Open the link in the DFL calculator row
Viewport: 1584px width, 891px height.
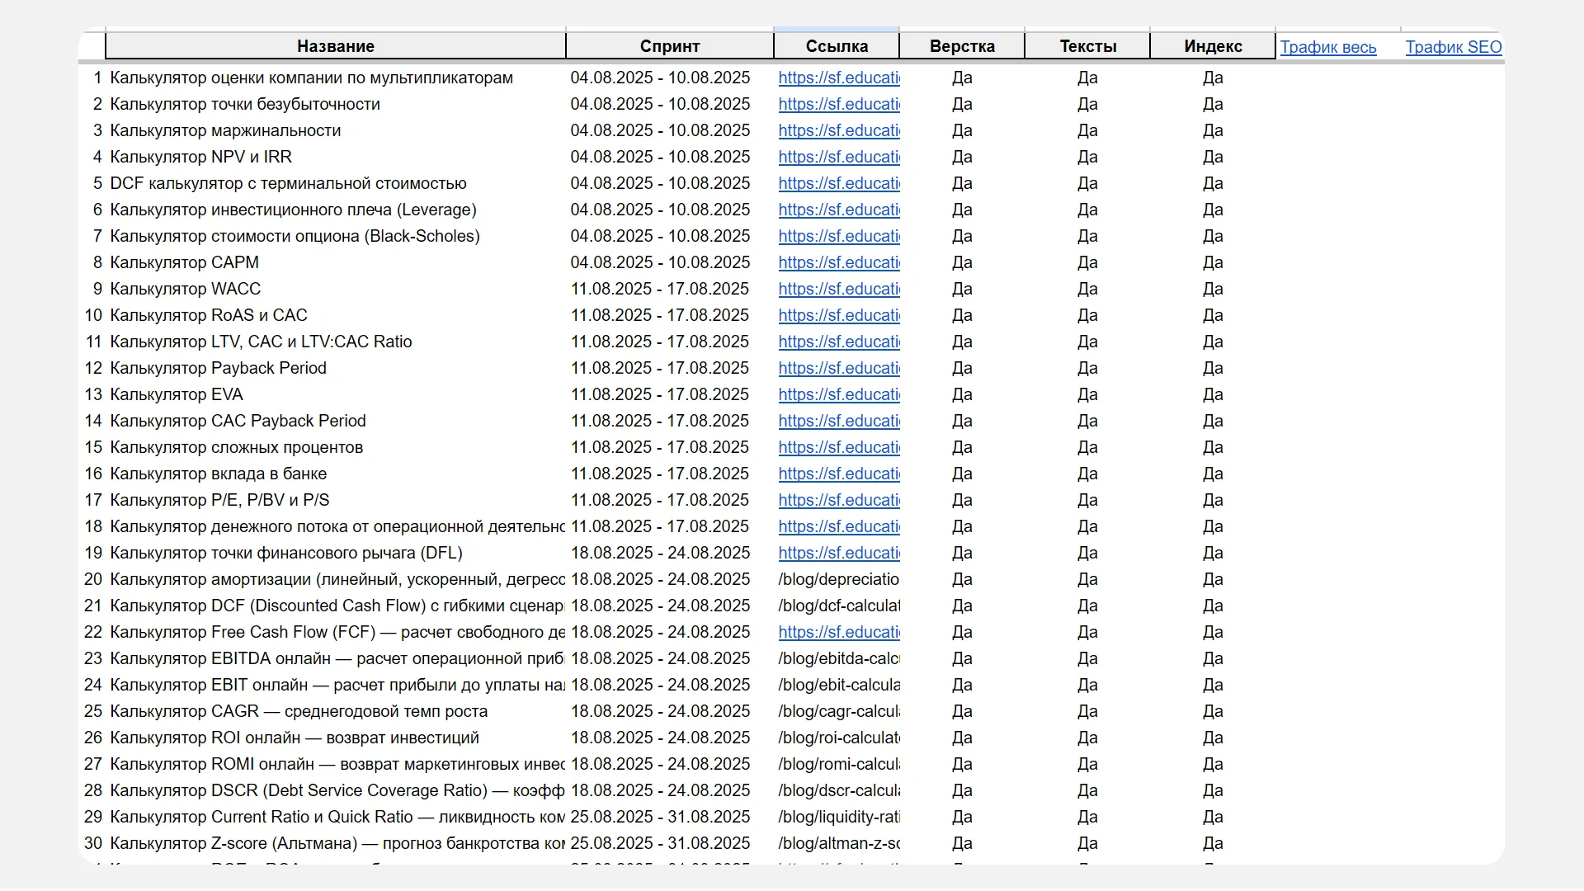point(839,553)
